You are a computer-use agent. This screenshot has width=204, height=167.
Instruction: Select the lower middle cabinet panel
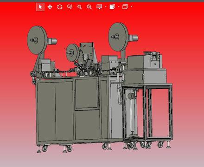[88, 125]
